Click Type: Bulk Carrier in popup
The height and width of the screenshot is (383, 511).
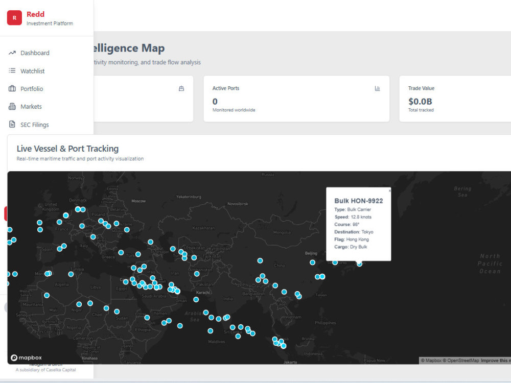click(353, 209)
